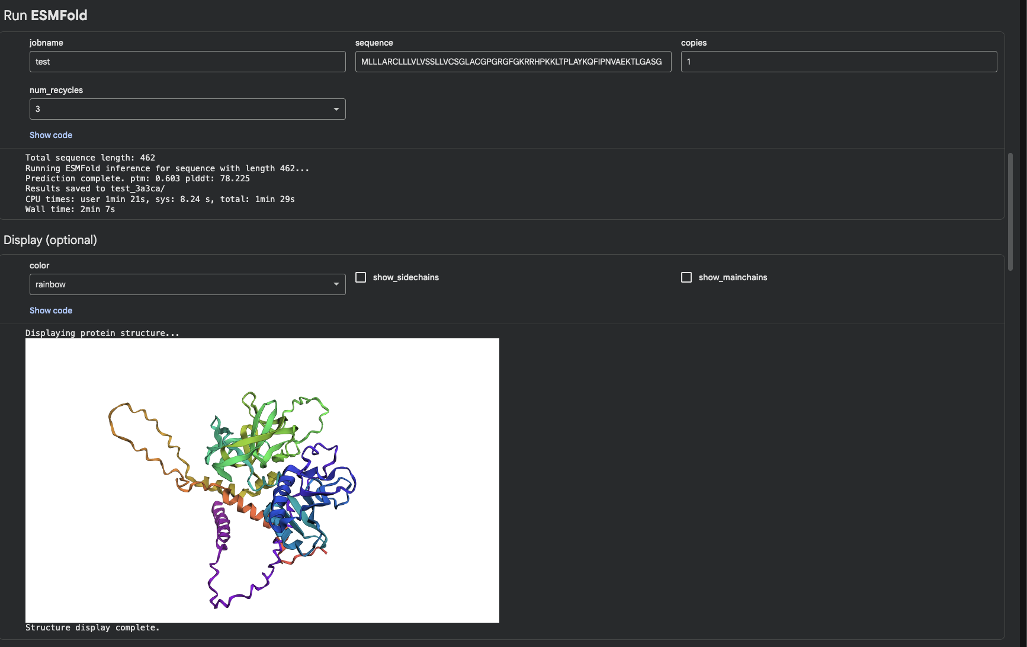Viewport: 1027px width, 647px height.
Task: Click the purple helix in the structure viewer
Action: [x=222, y=524]
